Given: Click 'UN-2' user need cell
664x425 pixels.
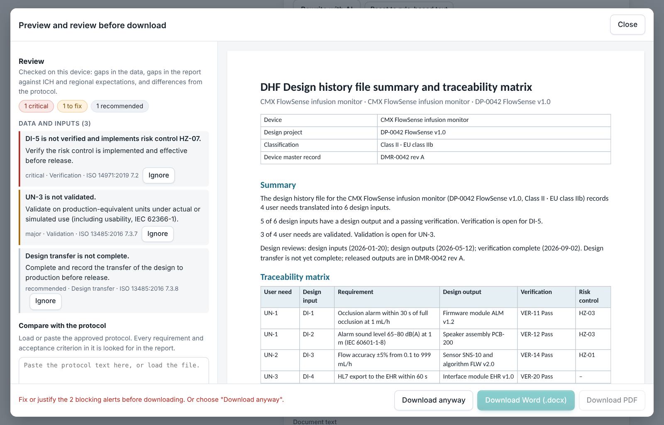Looking at the screenshot, I should [x=280, y=360].
